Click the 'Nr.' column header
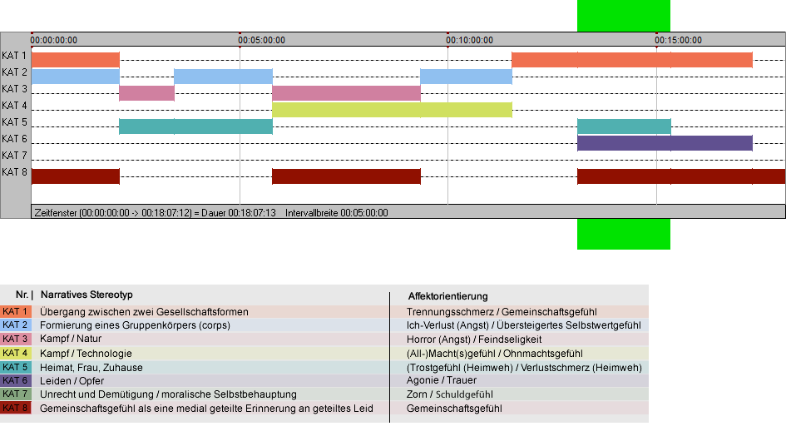The width and height of the screenshot is (786, 441). point(22,295)
